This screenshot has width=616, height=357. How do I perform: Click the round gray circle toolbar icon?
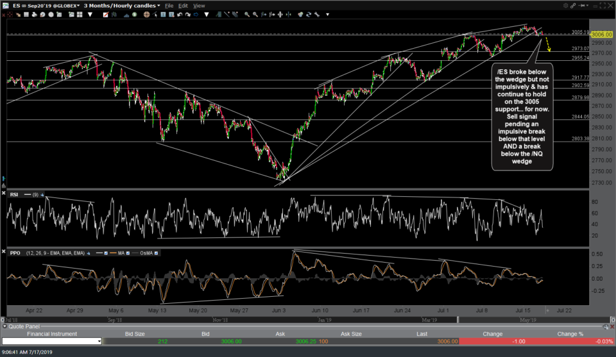point(51,15)
